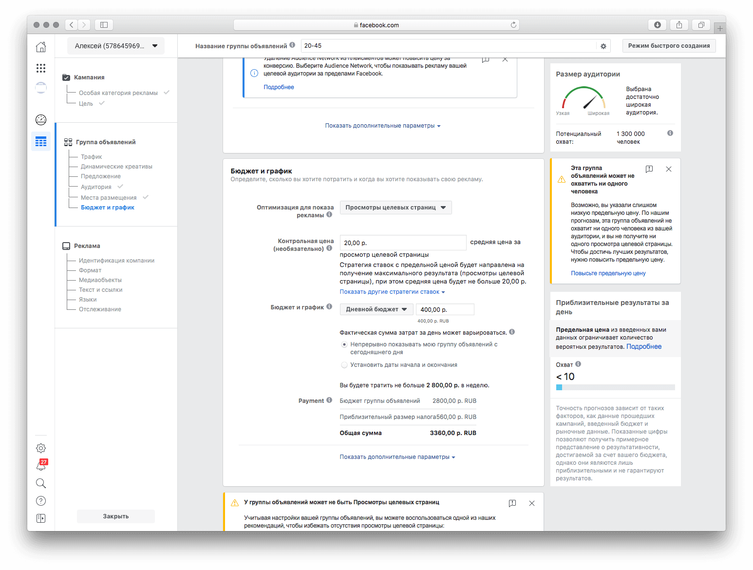Select the Ads Manager table icon
Screen dimensions: 753x570
tap(41, 141)
